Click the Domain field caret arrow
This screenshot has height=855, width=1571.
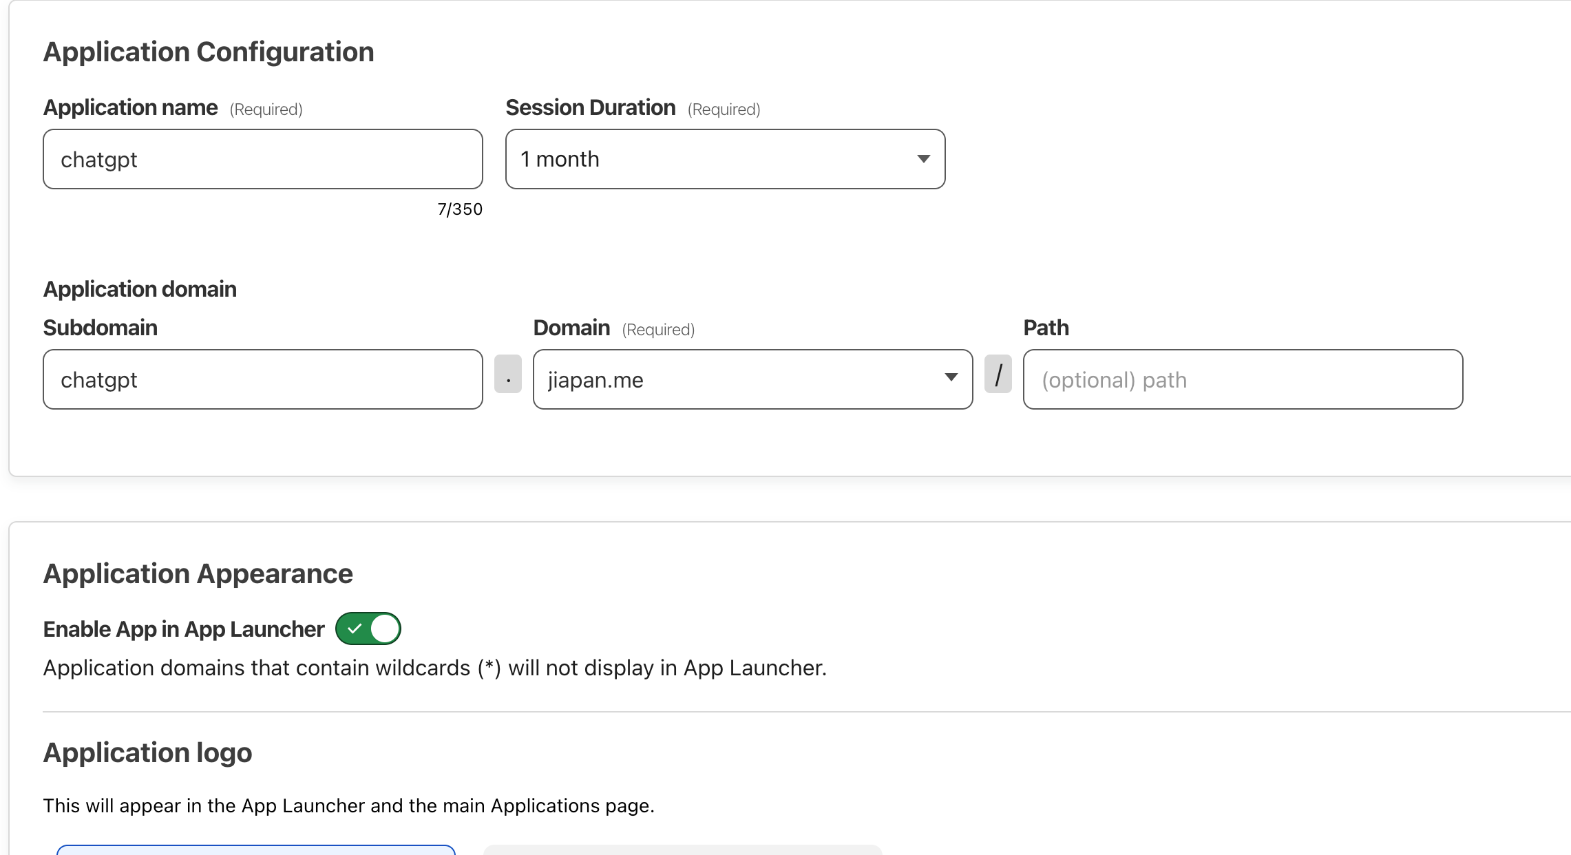pyautogui.click(x=951, y=377)
